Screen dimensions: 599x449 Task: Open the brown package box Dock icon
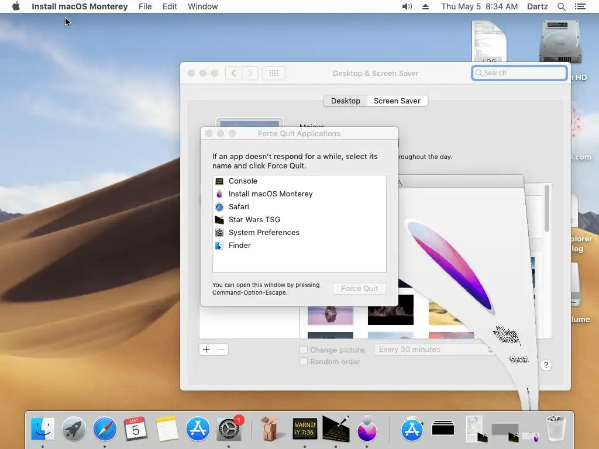click(x=270, y=429)
